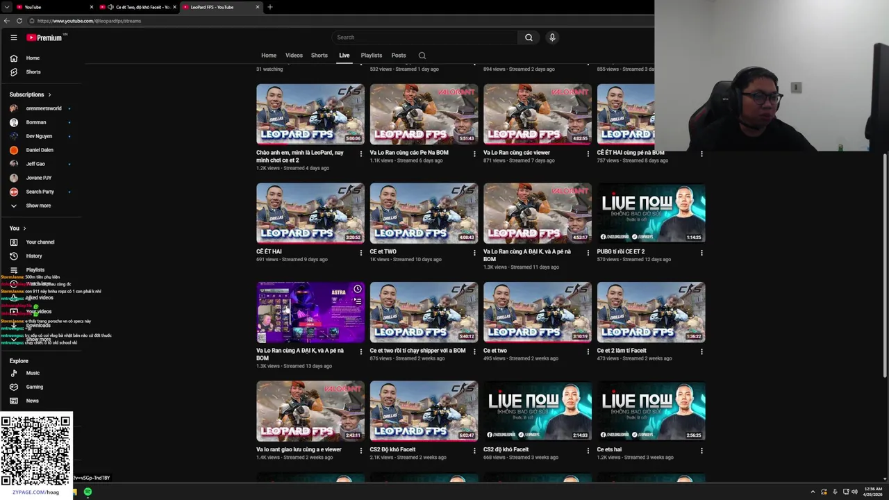Close the LeoPard FPS - YouTube tab

pos(258,7)
